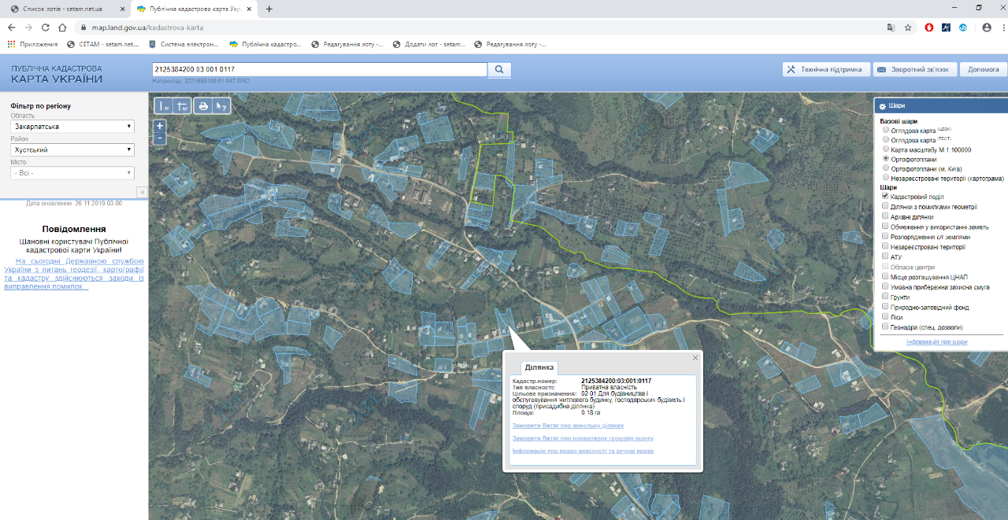1008x520 pixels.
Task: Open the Chrome translate icon
Action: (891, 27)
